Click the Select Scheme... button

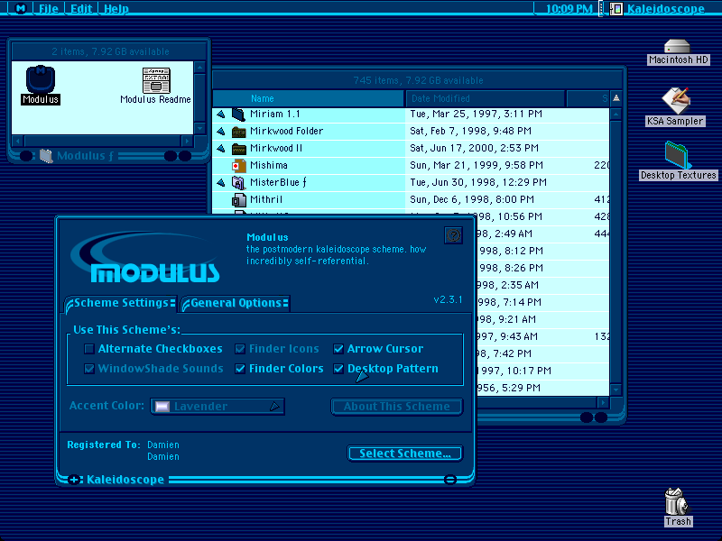404,454
